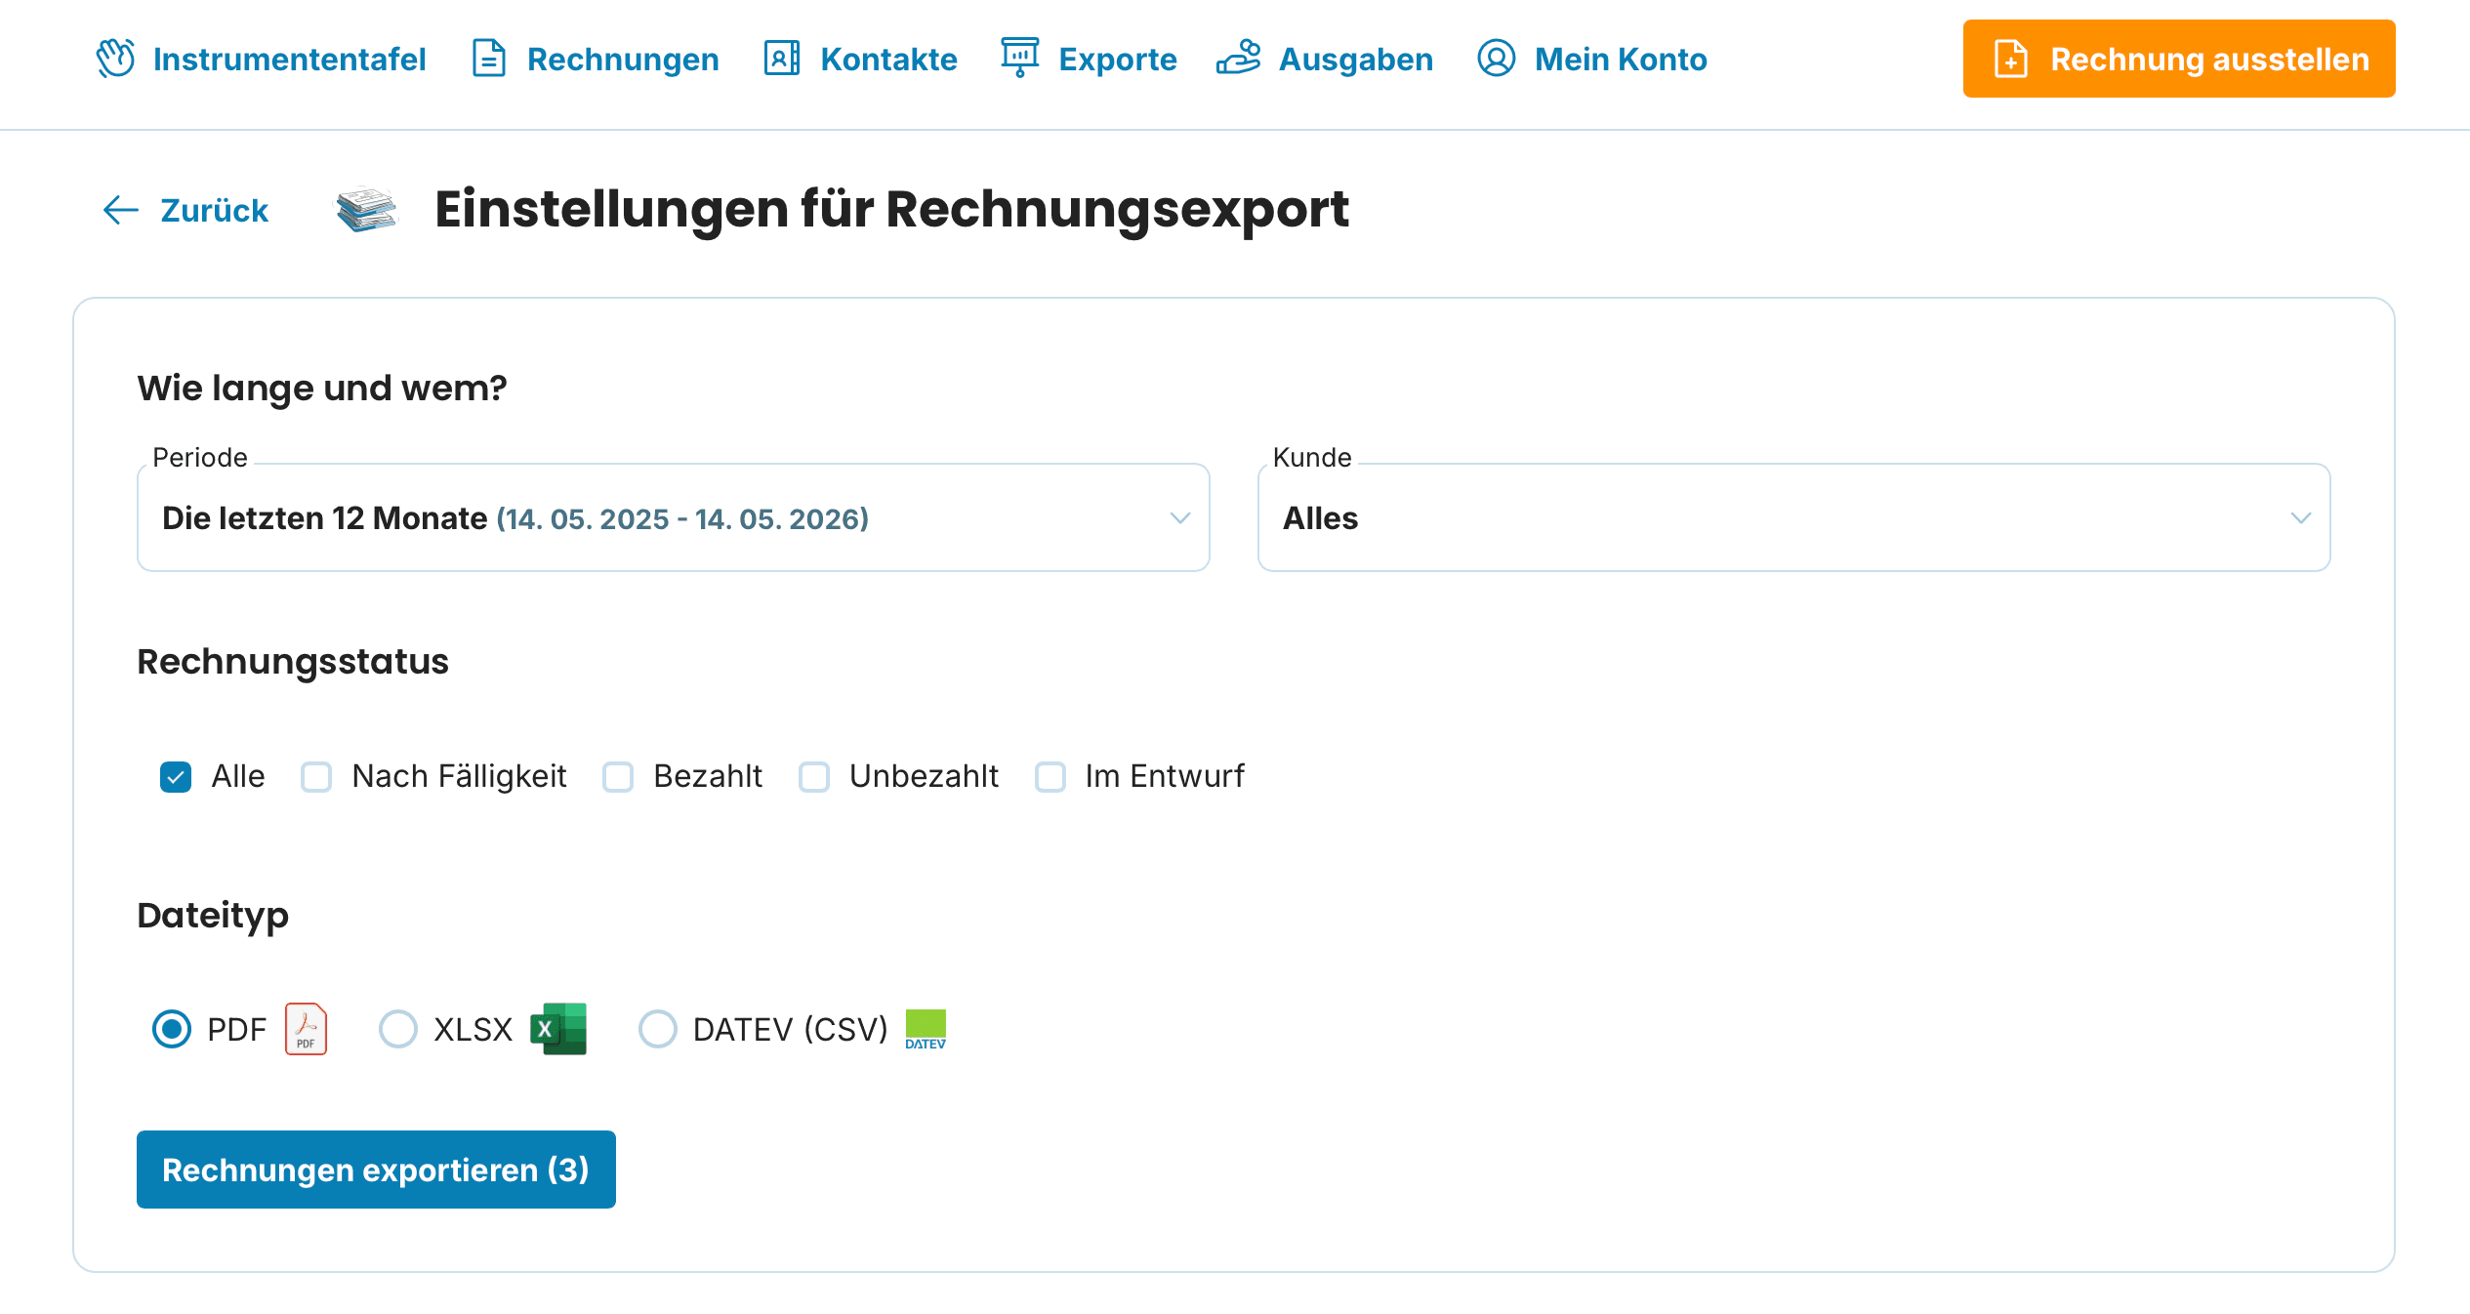Click the stacked papers icon beside page title
This screenshot has width=2470, height=1314.
(367, 209)
